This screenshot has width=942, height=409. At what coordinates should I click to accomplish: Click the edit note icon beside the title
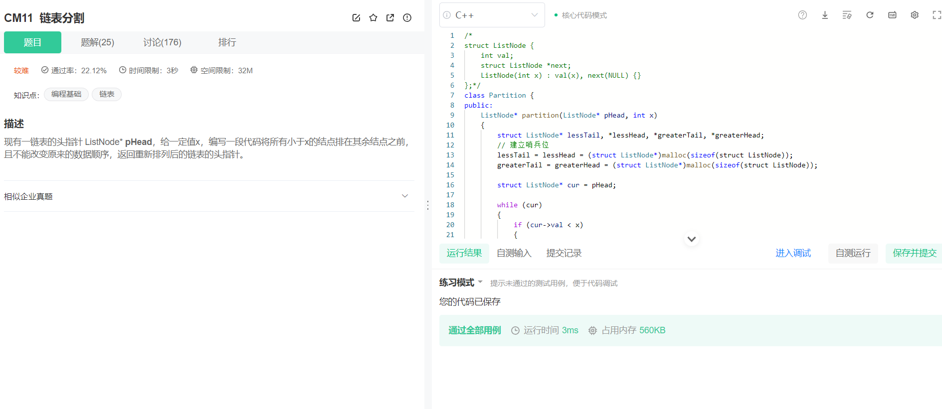(x=356, y=18)
